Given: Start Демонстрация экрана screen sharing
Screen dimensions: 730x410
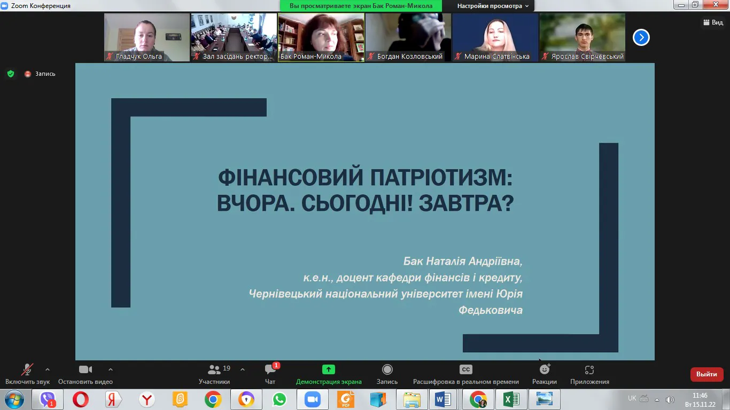Looking at the screenshot, I should tap(329, 373).
